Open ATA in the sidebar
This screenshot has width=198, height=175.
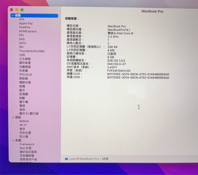22,19
